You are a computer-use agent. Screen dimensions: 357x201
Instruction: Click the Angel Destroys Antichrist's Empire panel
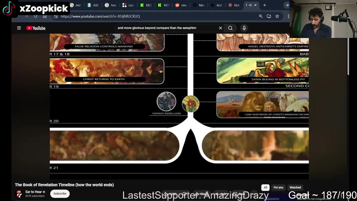tap(263, 42)
